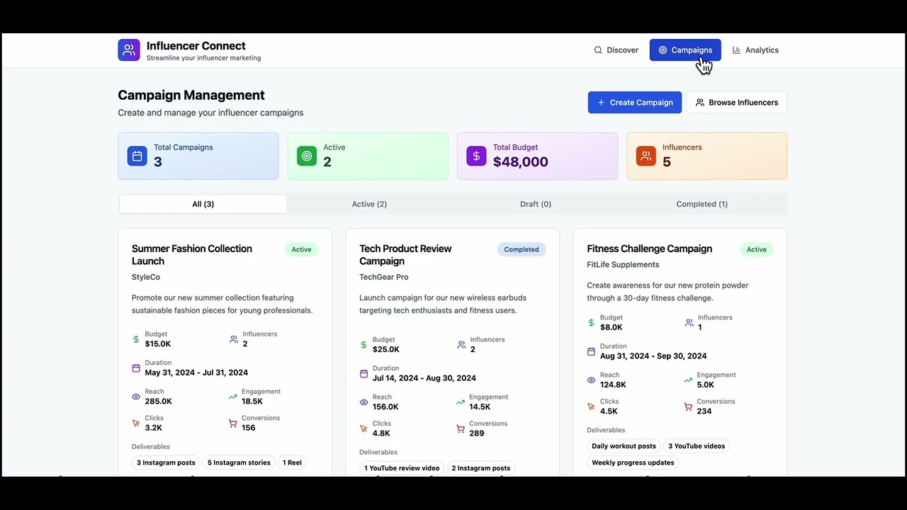Click reach eye icon in Summer Fashion card
This screenshot has height=510, width=907.
pos(136,397)
